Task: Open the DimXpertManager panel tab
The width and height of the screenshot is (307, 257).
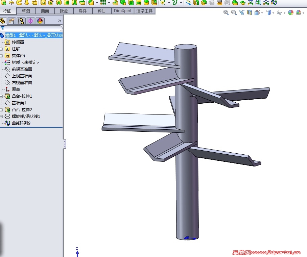Action: pyautogui.click(x=30, y=21)
